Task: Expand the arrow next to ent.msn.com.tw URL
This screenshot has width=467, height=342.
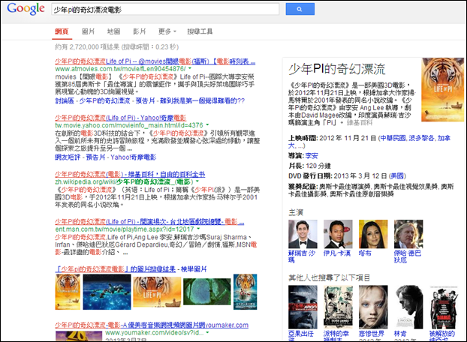Action: click(198, 229)
